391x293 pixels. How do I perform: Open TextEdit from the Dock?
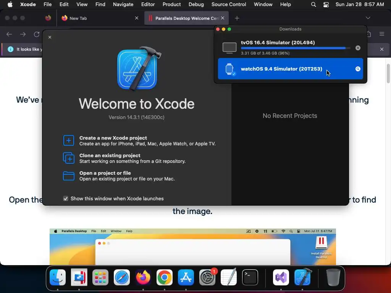click(229, 277)
